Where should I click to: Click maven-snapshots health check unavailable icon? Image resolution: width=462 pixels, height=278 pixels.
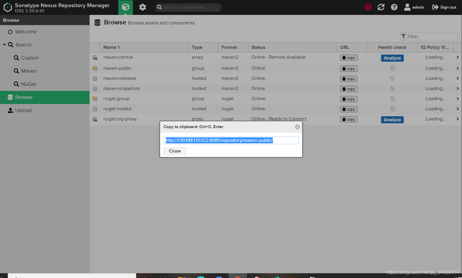(x=392, y=88)
